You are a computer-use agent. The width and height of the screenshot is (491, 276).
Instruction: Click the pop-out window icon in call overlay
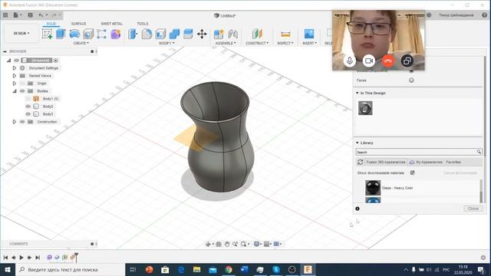point(407,61)
